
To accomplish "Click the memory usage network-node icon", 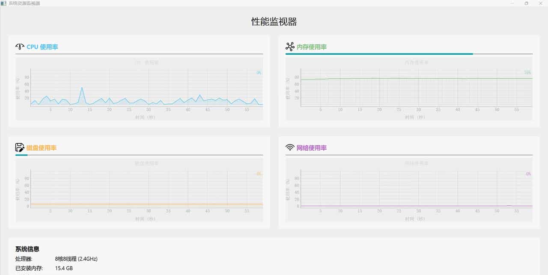I will click(290, 47).
